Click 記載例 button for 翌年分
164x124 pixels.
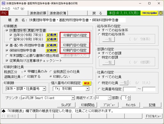coord(52,39)
